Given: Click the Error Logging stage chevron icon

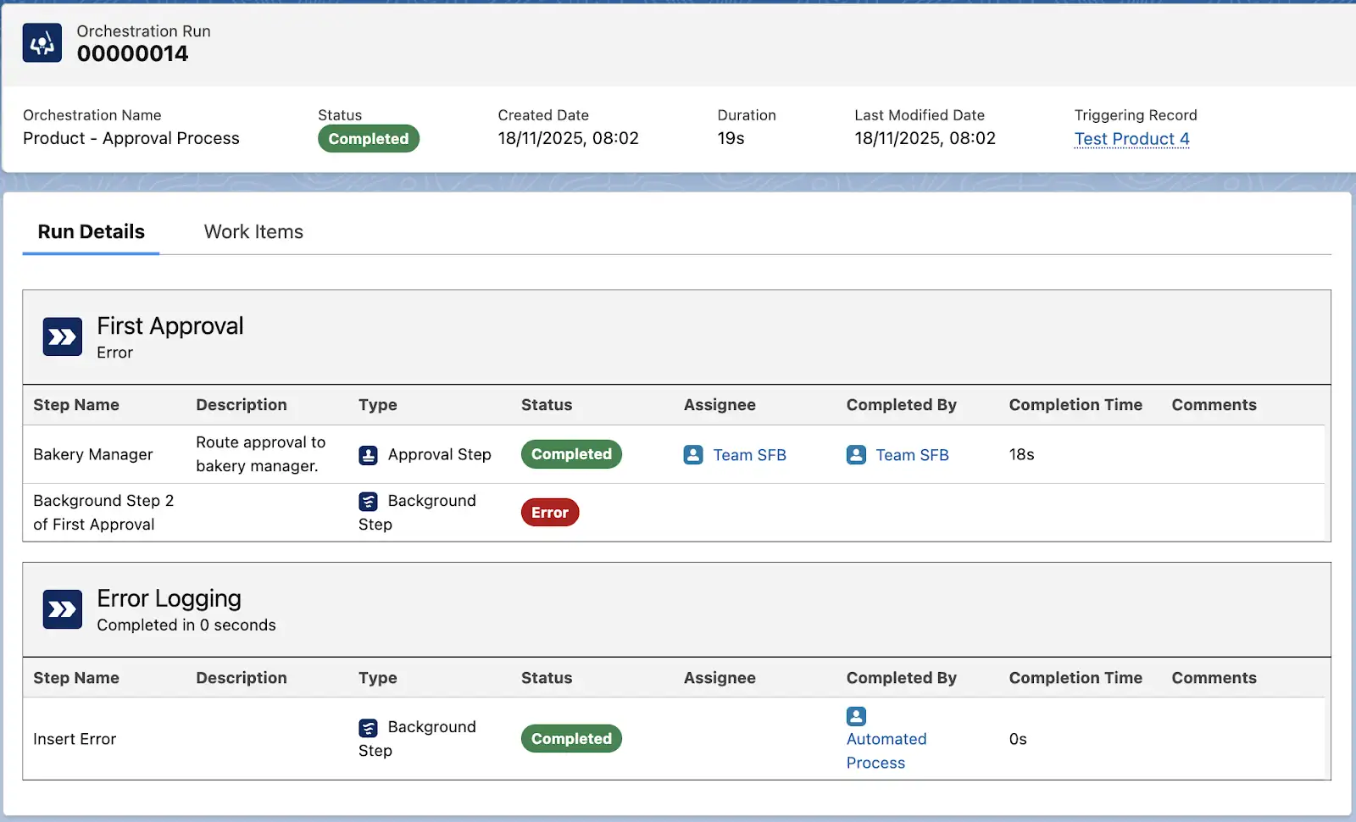Looking at the screenshot, I should click(61, 609).
